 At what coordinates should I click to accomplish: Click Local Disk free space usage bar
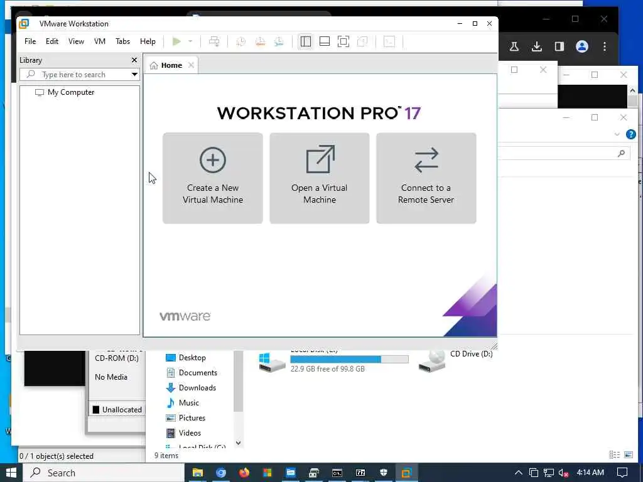(x=349, y=360)
